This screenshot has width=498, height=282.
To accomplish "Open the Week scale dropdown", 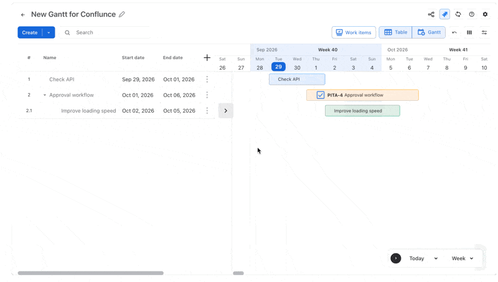I will click(463, 258).
